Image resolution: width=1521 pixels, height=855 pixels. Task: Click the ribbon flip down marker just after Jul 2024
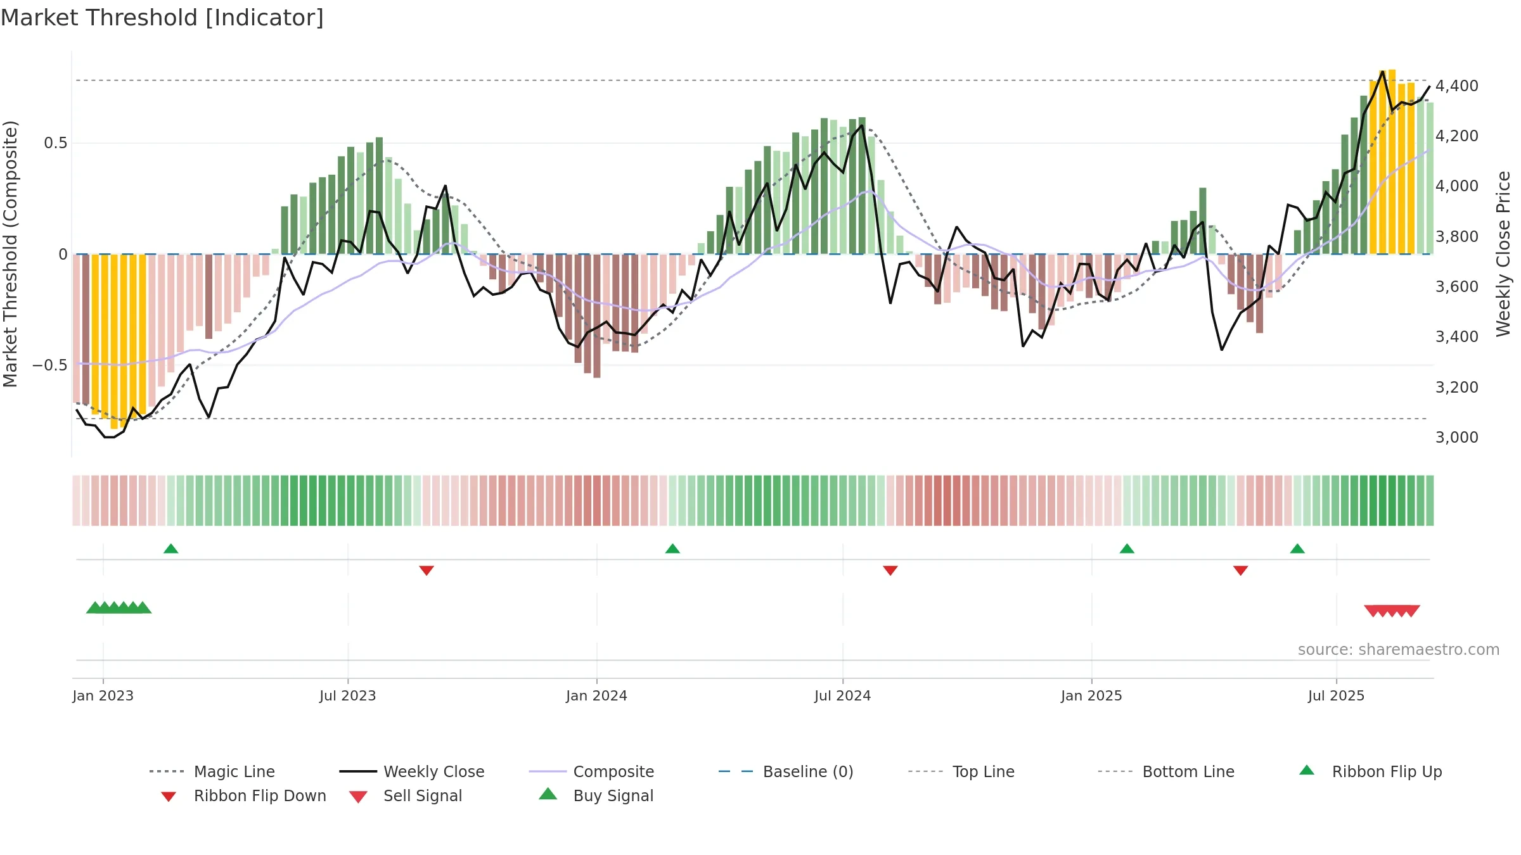(x=890, y=571)
